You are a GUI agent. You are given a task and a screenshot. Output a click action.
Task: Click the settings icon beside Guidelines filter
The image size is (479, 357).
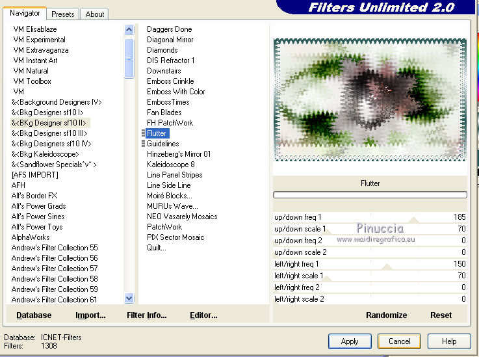point(143,144)
